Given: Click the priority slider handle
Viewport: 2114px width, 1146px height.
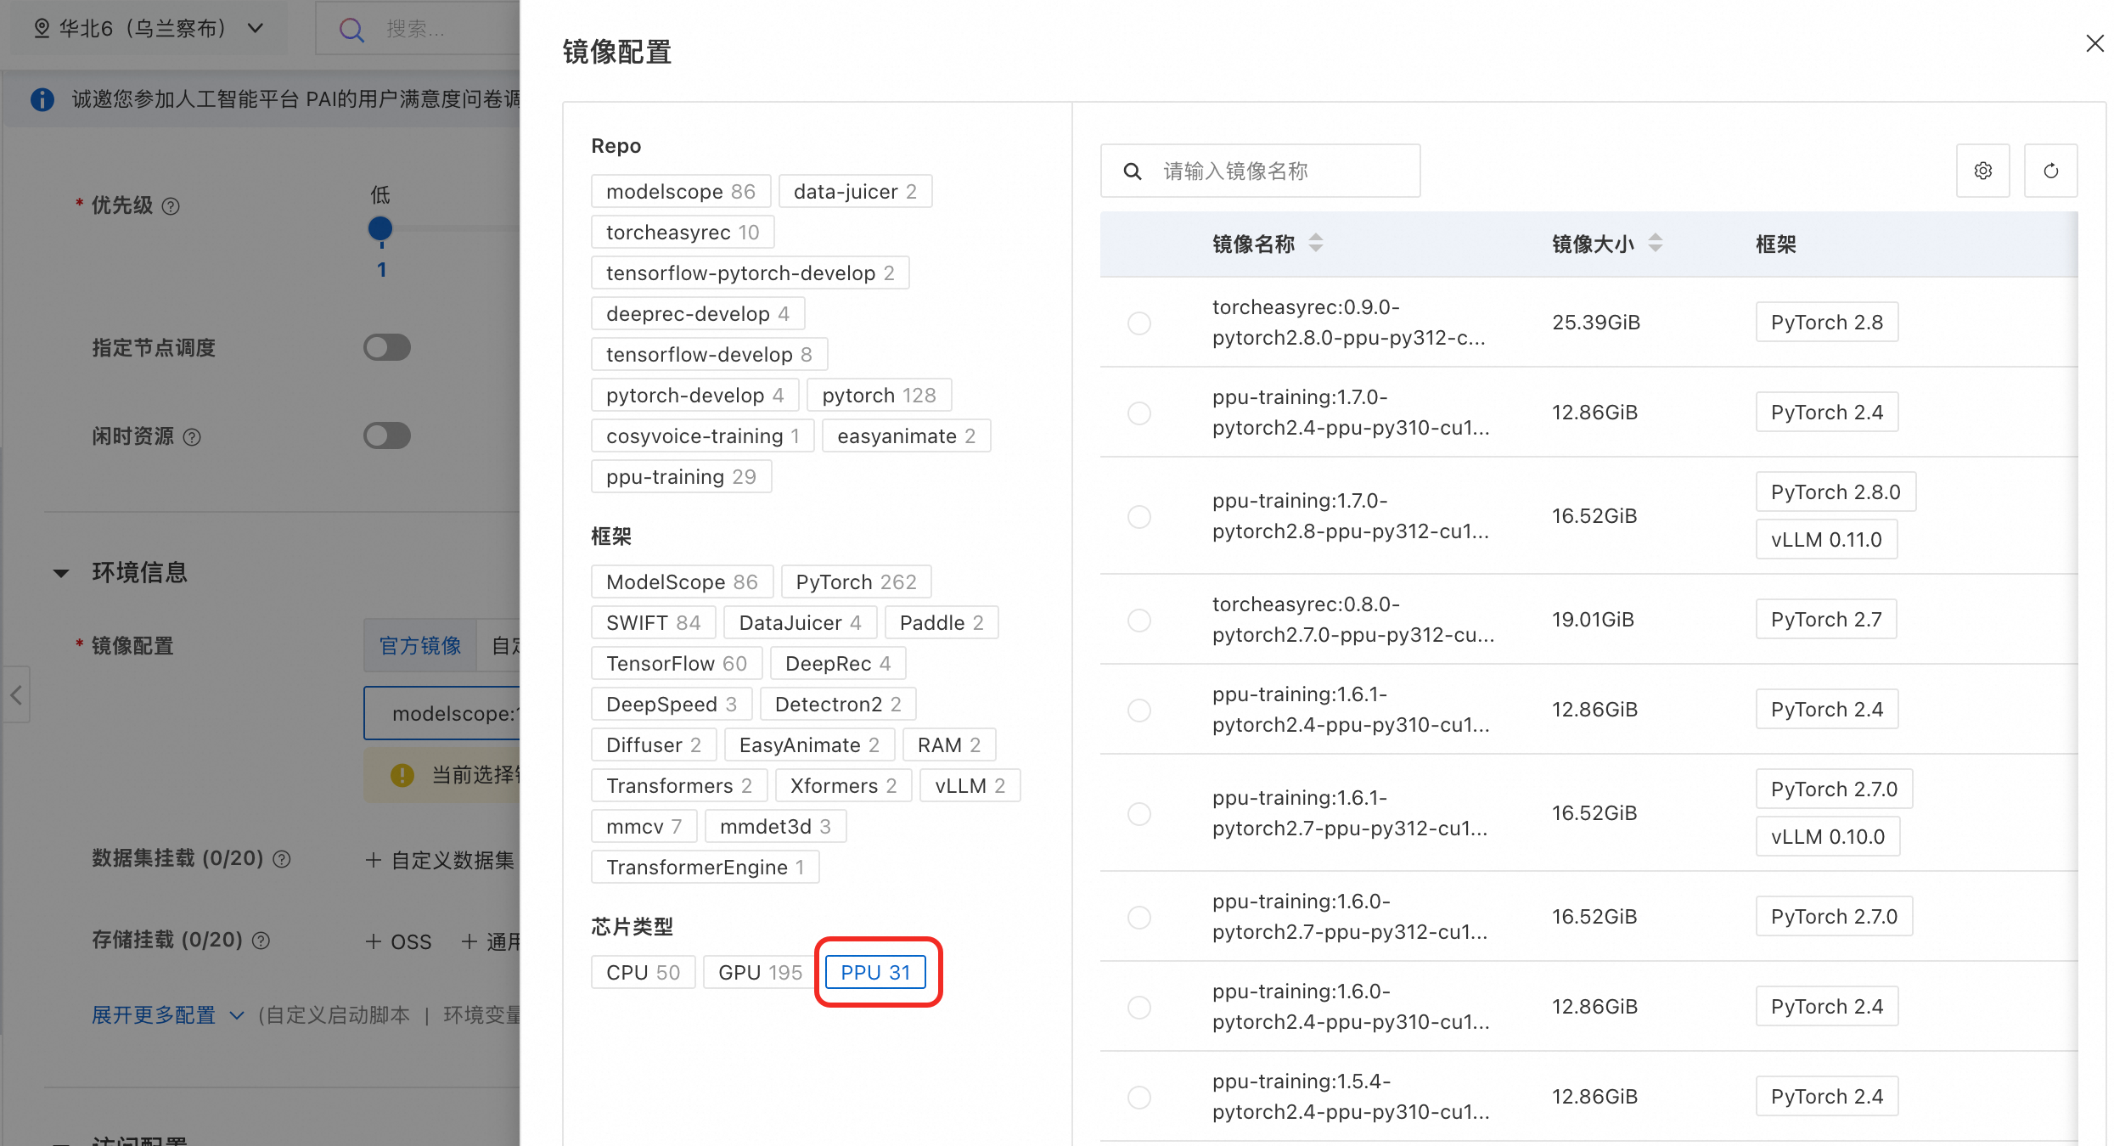Looking at the screenshot, I should [x=380, y=228].
